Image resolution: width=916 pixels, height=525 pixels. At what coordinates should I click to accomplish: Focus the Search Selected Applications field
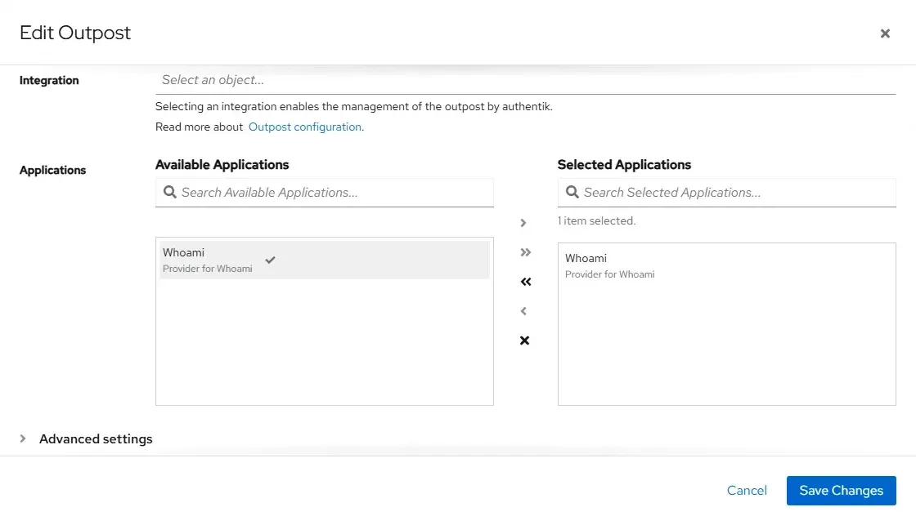pyautogui.click(x=726, y=193)
